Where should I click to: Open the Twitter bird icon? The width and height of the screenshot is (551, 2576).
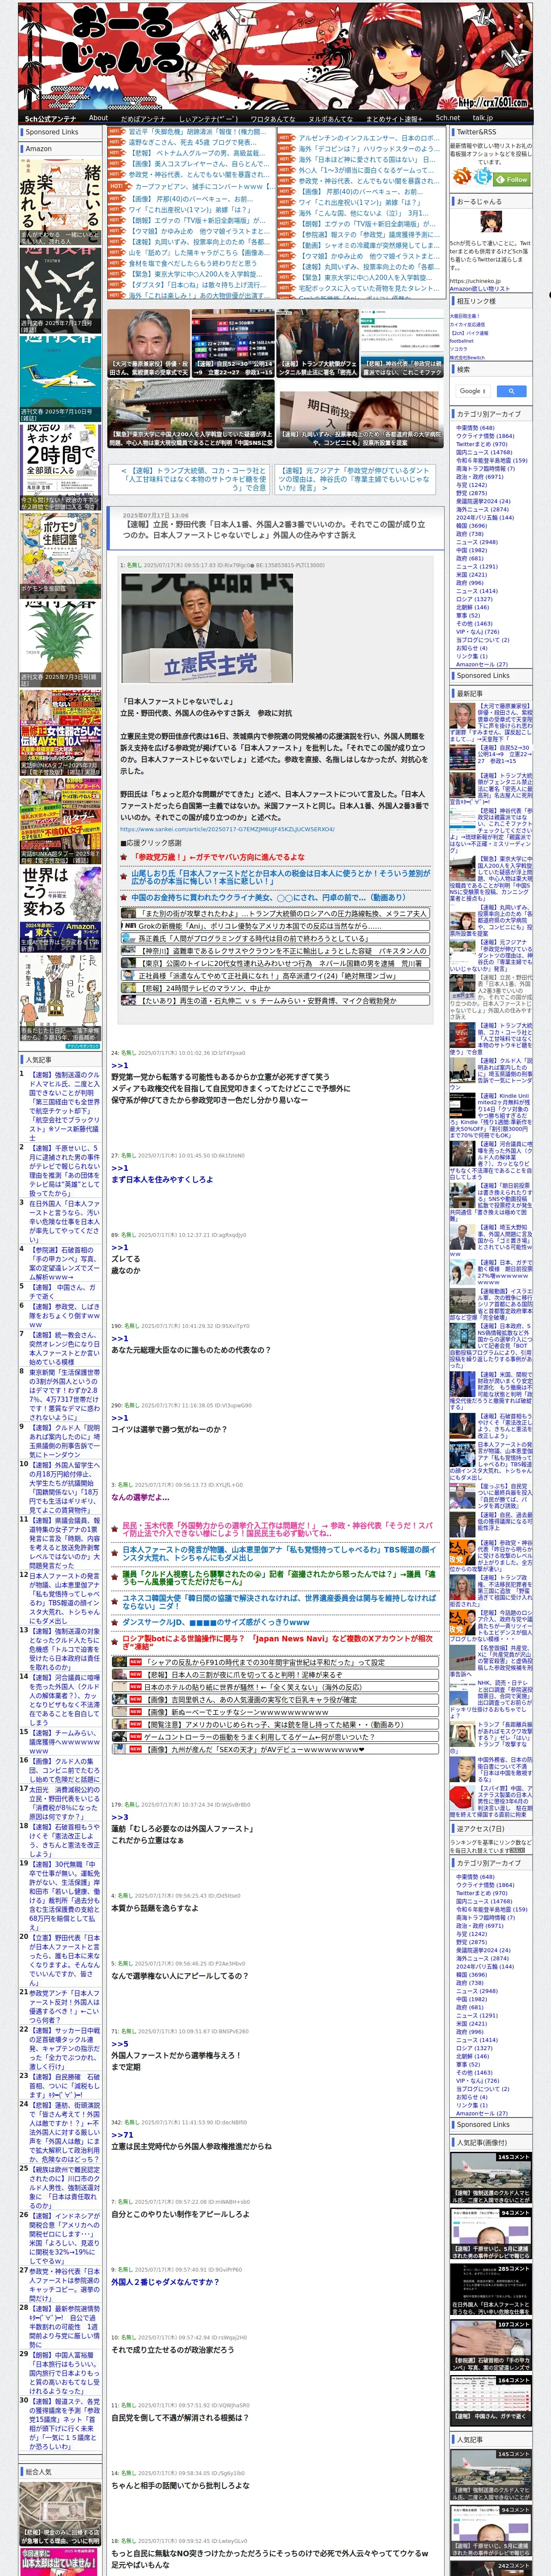(x=483, y=177)
